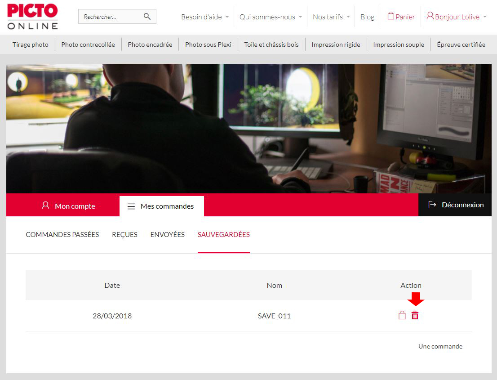The image size is (497, 380).
Task: Click the magnifying glass search icon
Action: (147, 17)
